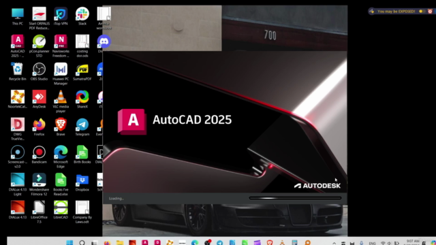Launch Telegram desktop shortcut
Viewport: 436px width, 245px height.
point(82,127)
